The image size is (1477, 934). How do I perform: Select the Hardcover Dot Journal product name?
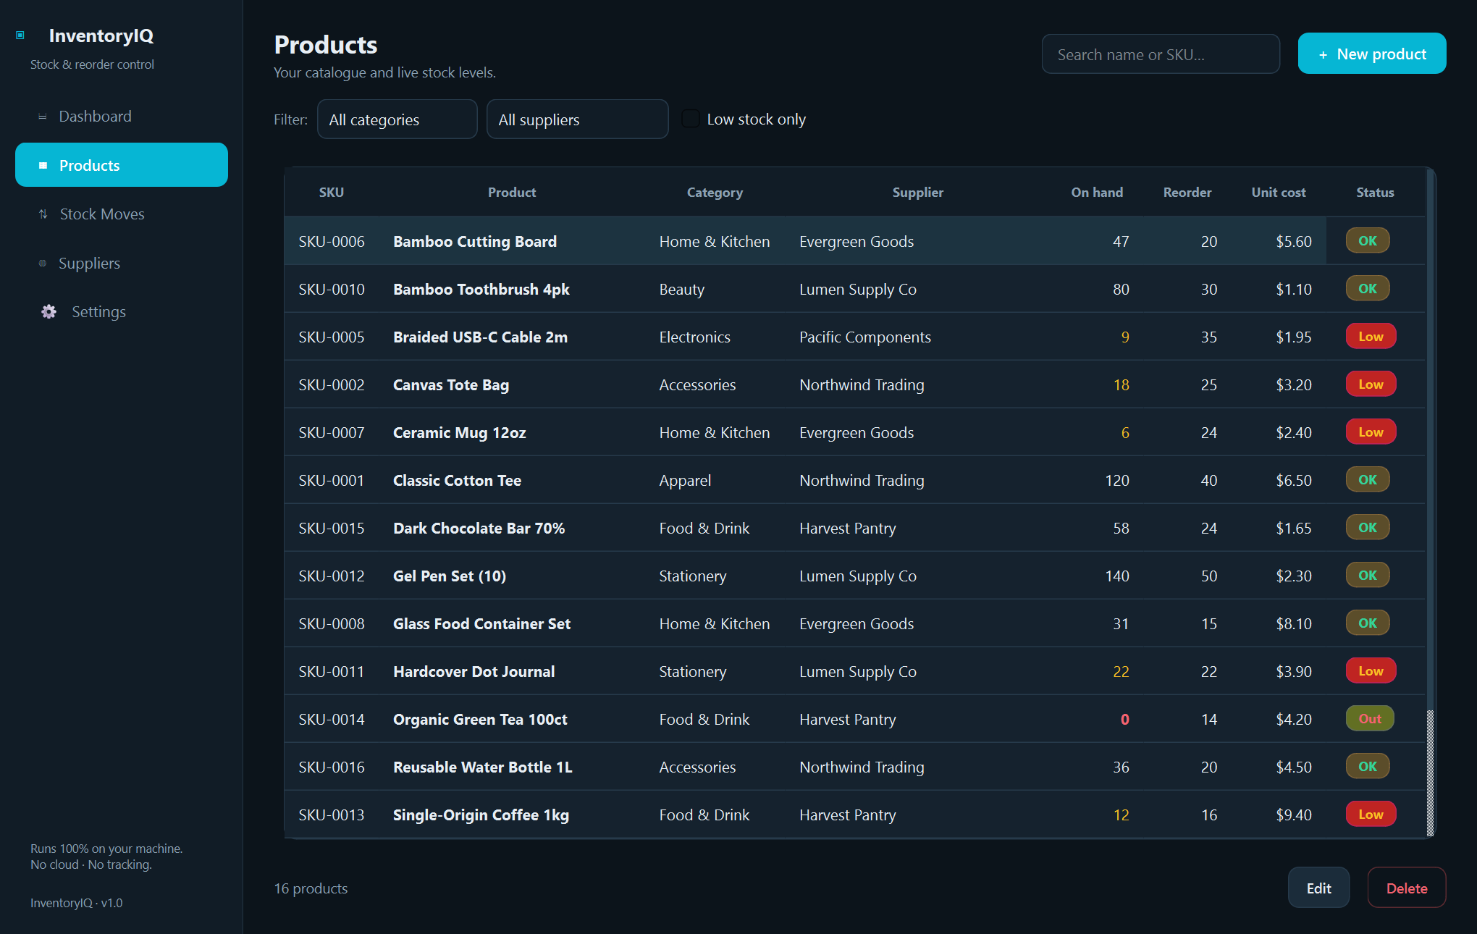click(474, 672)
